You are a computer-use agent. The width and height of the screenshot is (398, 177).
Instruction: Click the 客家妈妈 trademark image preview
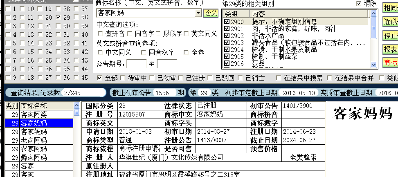click(362, 113)
